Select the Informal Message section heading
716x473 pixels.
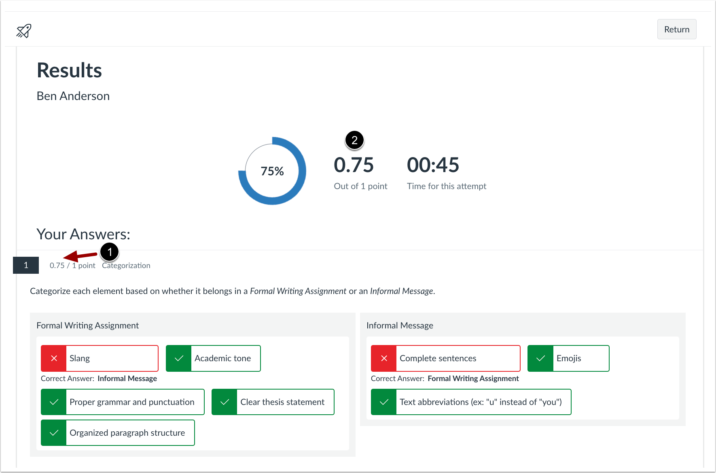pyautogui.click(x=400, y=325)
